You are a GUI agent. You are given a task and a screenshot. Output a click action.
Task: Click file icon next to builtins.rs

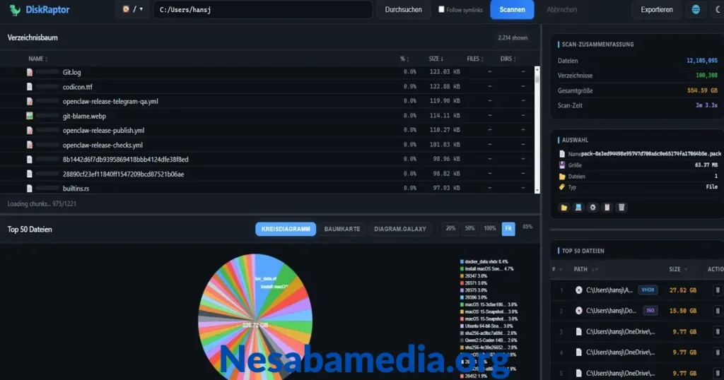30,188
